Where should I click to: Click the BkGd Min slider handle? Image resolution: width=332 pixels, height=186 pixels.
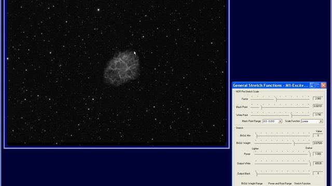[x=256, y=135]
